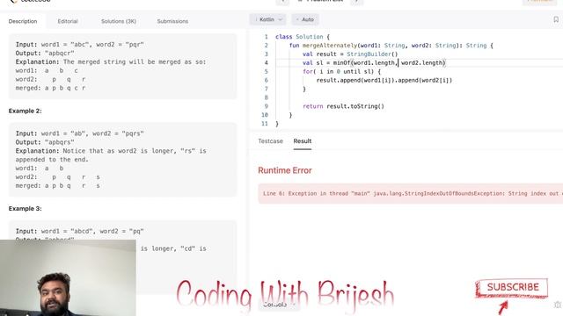
Task: Click 'Input: word1 = "abcd", word2 = "pq"' text
Action: 80,231
